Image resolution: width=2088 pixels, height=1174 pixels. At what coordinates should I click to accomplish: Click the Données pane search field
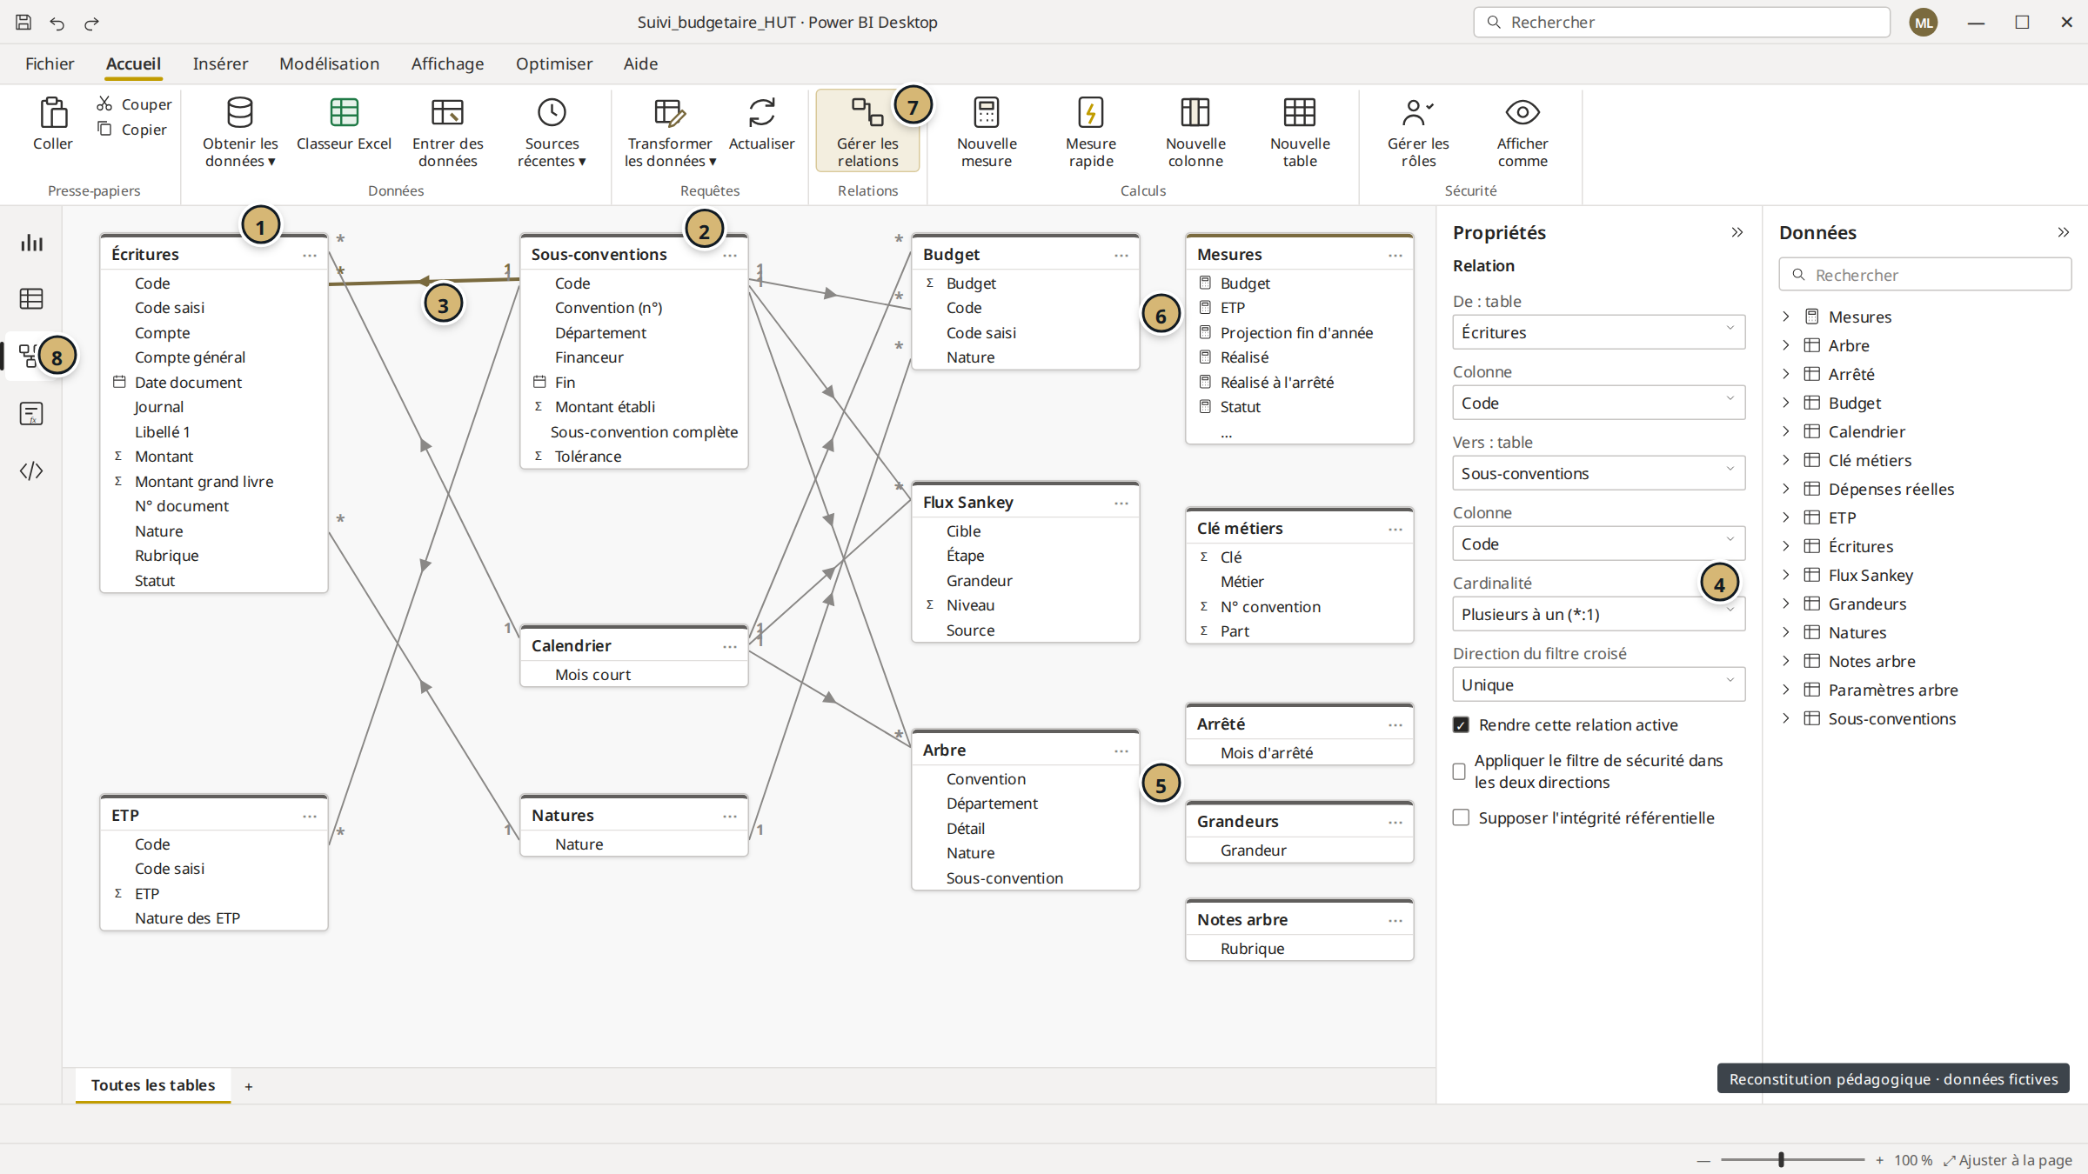pyautogui.click(x=1924, y=275)
